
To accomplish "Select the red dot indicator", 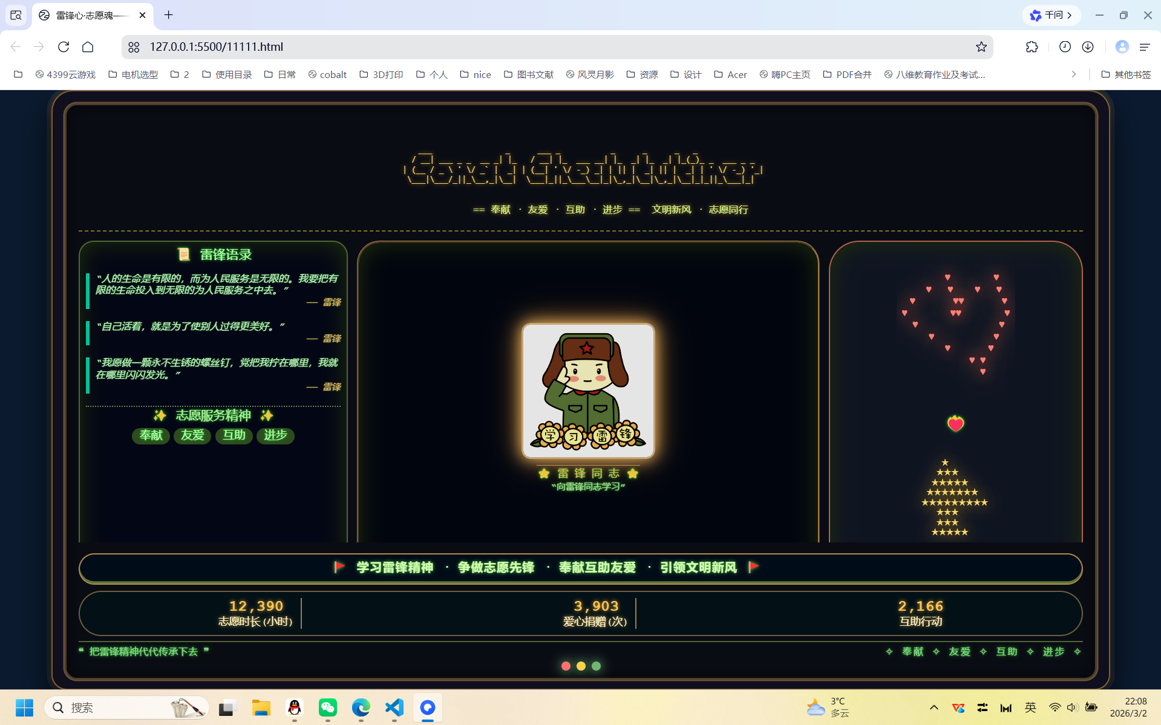I will [566, 666].
